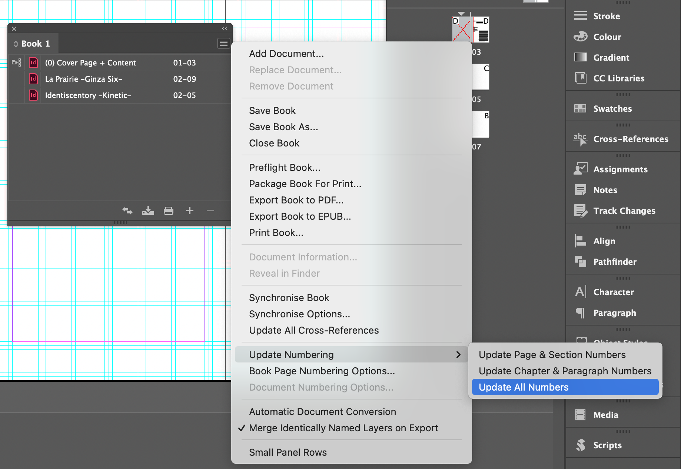This screenshot has height=469, width=681.
Task: Click the print book icon in the Book panel
Action: tap(169, 210)
